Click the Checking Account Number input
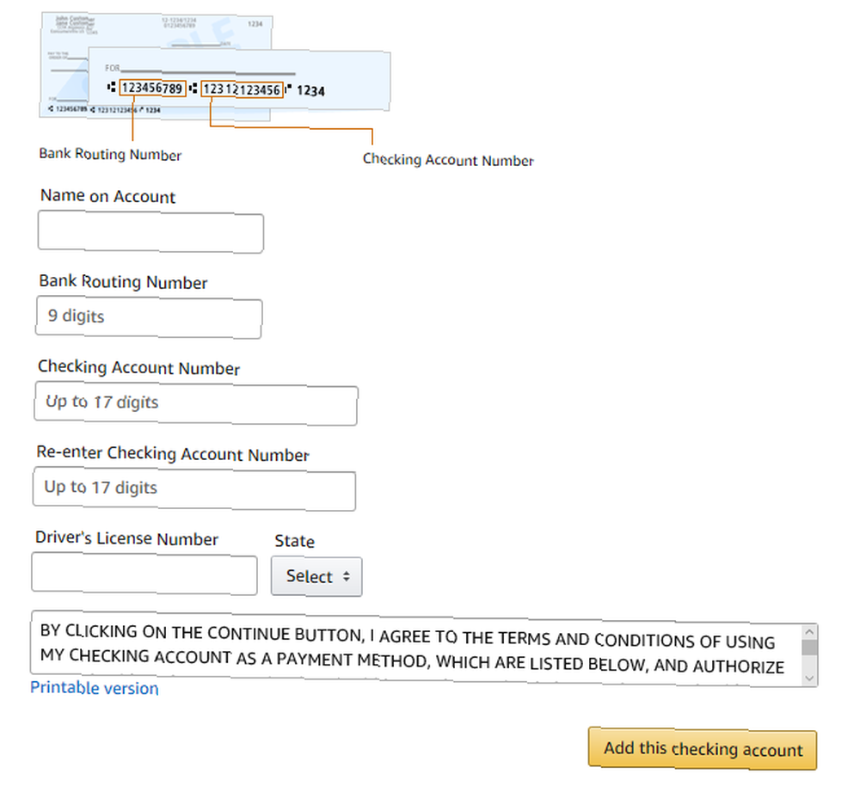This screenshot has height=786, width=860. tap(196, 403)
